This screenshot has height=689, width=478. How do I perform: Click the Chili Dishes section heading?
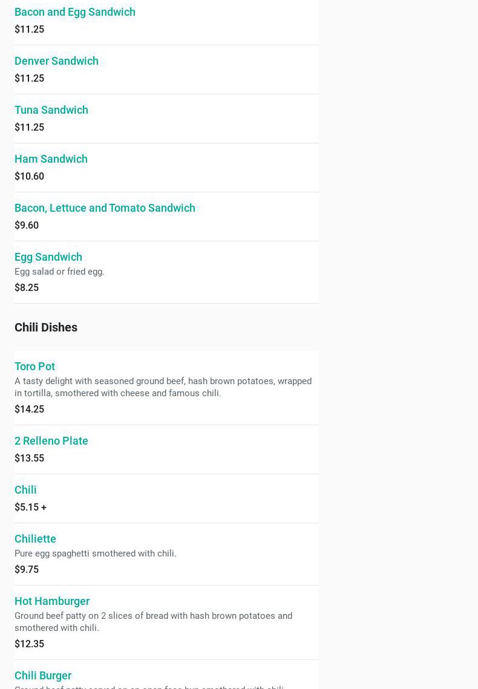coord(46,327)
